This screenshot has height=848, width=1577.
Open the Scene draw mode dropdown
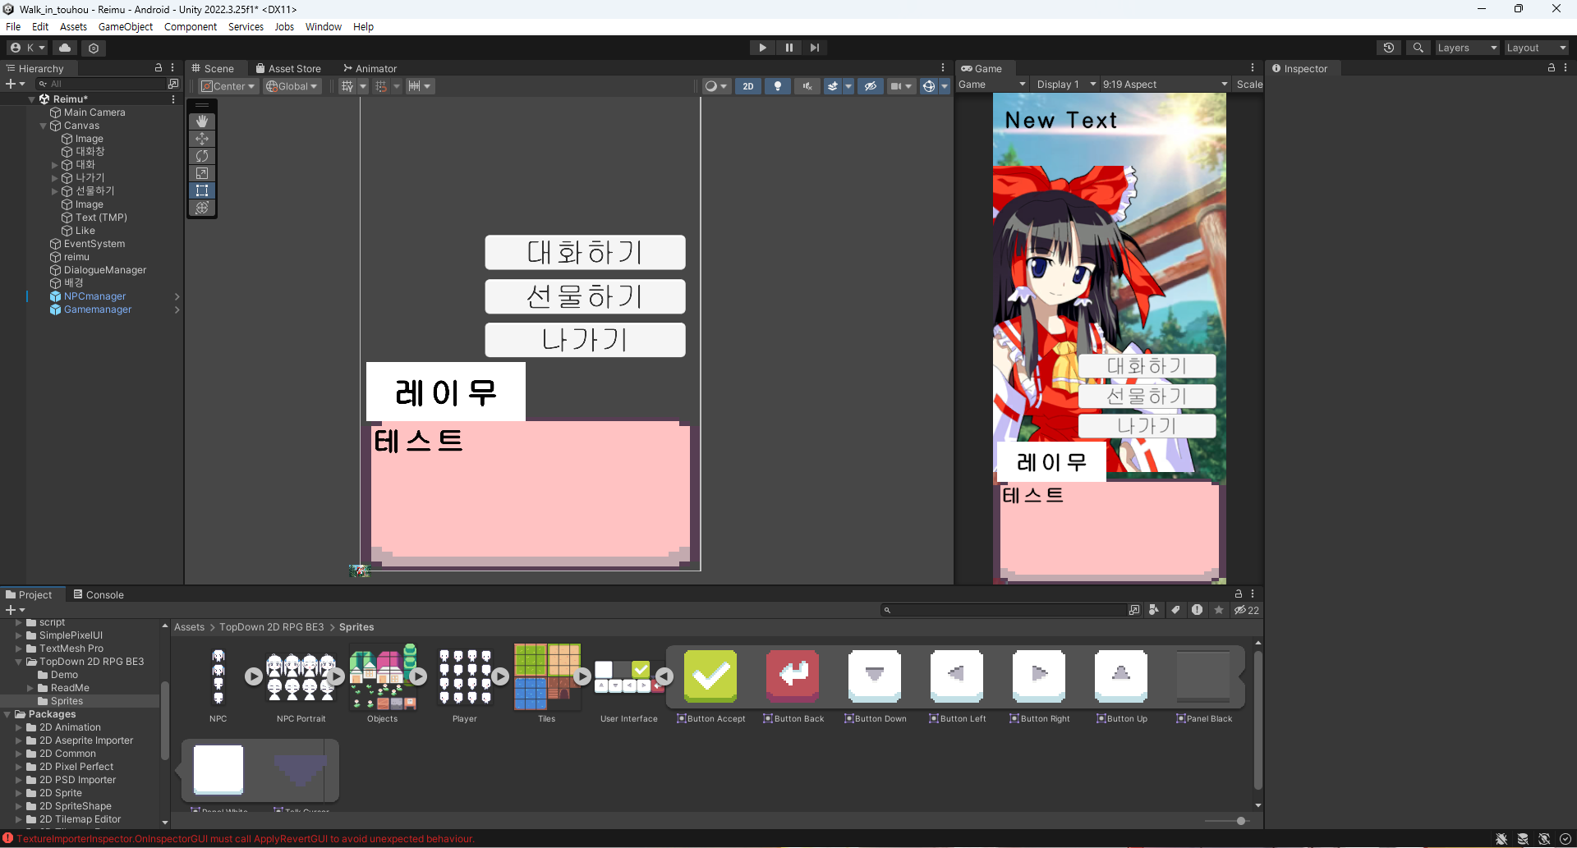click(716, 86)
